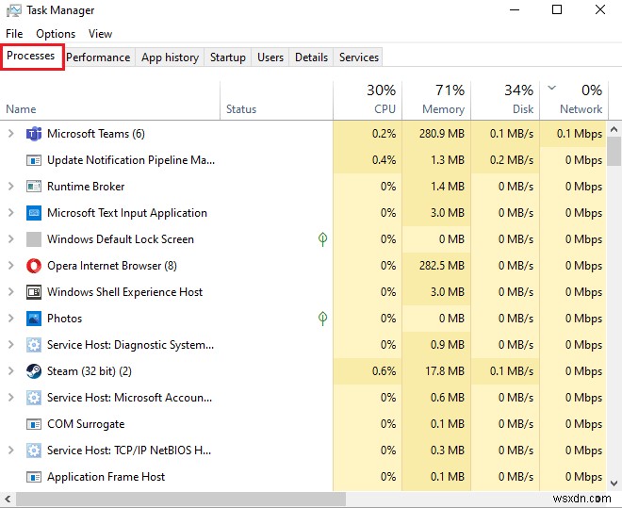Viewport: 622px width, 508px height.
Task: Switch to the Services tab
Action: (x=359, y=57)
